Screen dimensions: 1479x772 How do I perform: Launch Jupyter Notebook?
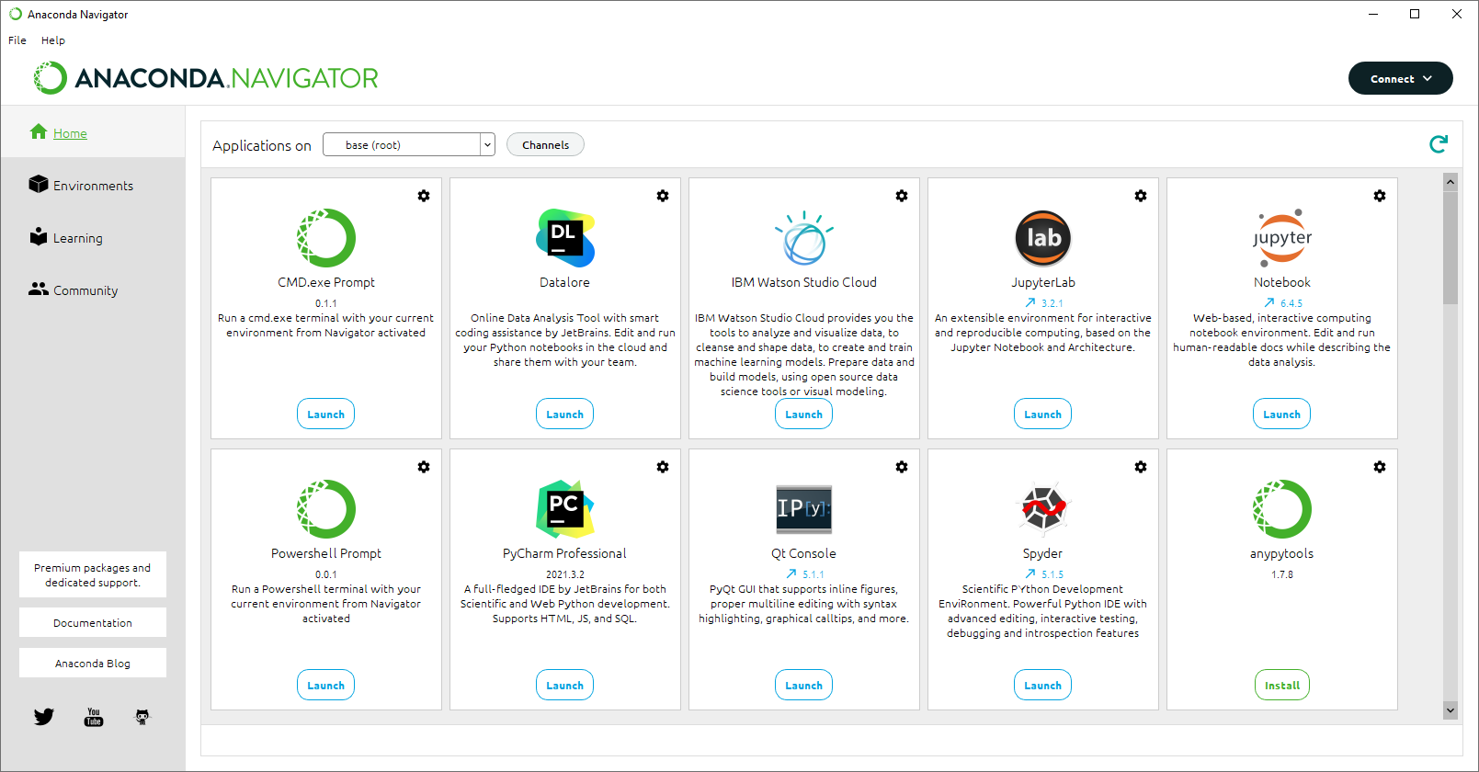[x=1281, y=414]
